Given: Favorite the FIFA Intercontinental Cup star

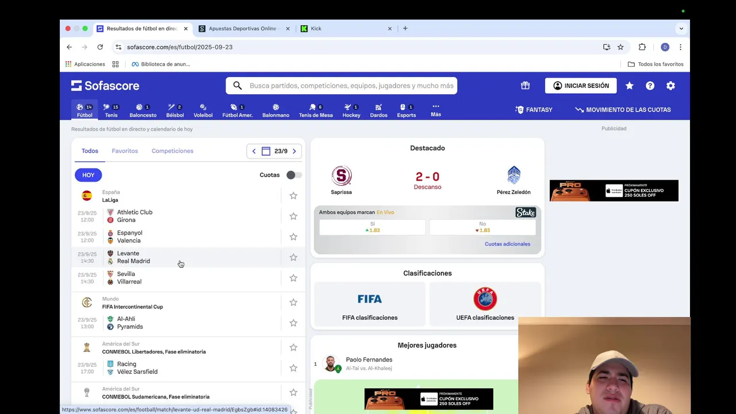Looking at the screenshot, I should (x=293, y=302).
